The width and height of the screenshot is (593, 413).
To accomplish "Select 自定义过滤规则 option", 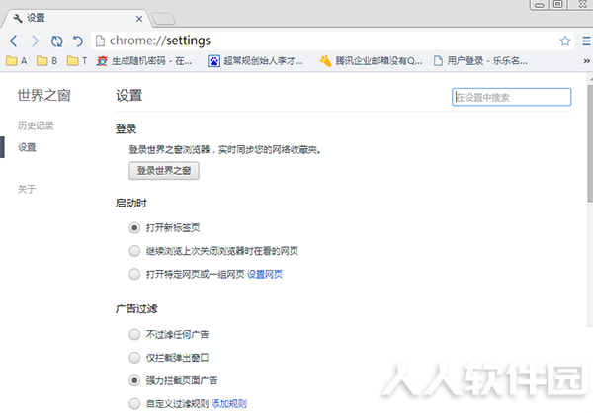I will tap(134, 403).
